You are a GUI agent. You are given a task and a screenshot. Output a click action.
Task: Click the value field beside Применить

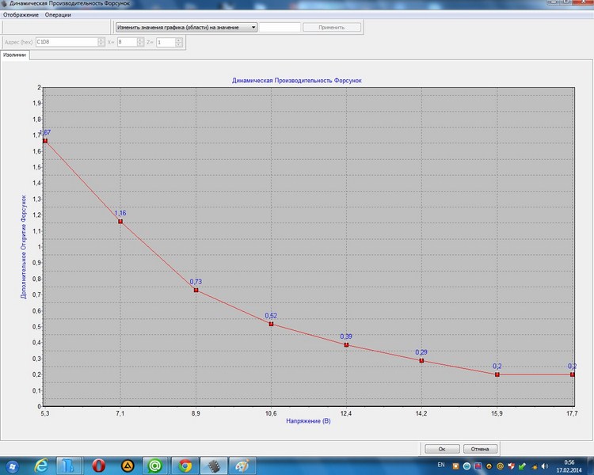(x=280, y=27)
